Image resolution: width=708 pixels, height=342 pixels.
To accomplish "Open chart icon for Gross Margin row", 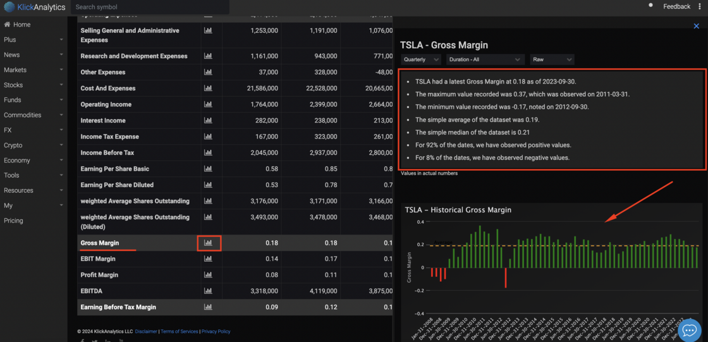I will (208, 243).
